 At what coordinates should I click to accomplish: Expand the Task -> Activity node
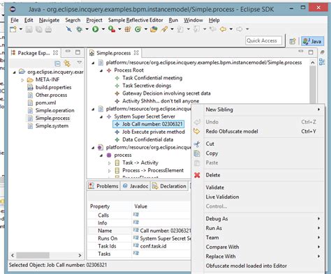pos(109,163)
